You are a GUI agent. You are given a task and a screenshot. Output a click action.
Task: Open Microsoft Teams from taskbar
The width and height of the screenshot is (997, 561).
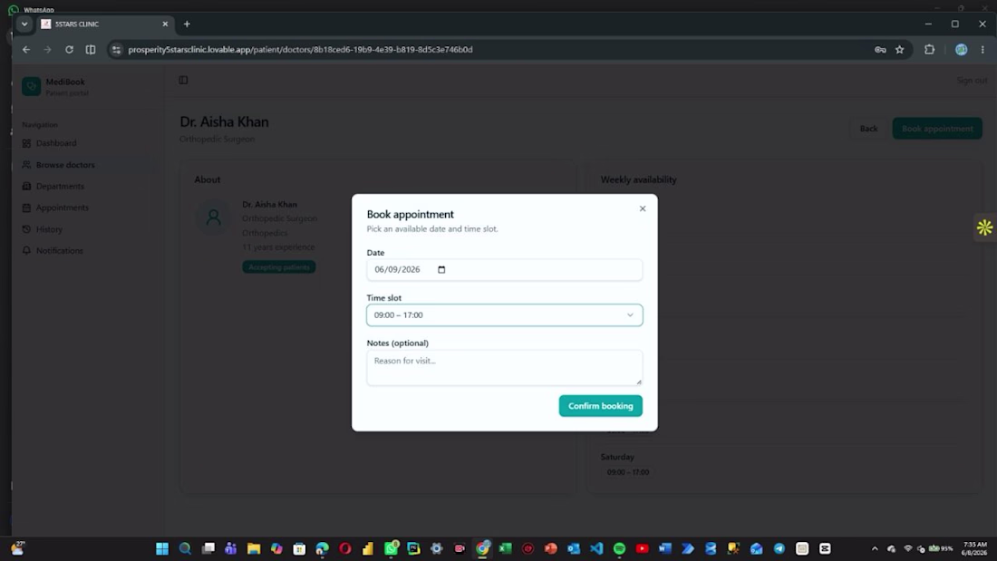[231, 548]
